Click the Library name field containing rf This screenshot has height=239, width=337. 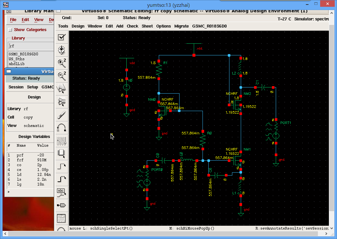click(31, 46)
